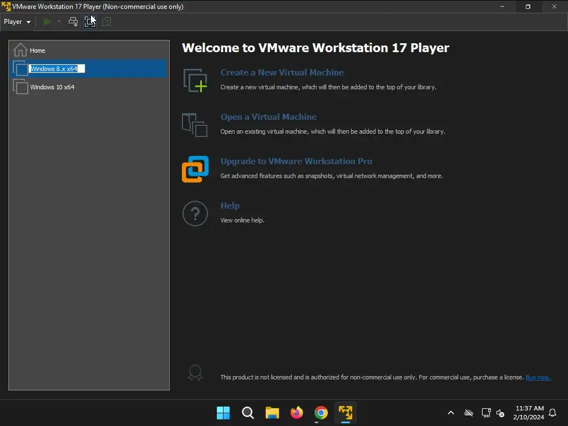
Task: Select Home in the library list
Action: pos(88,50)
